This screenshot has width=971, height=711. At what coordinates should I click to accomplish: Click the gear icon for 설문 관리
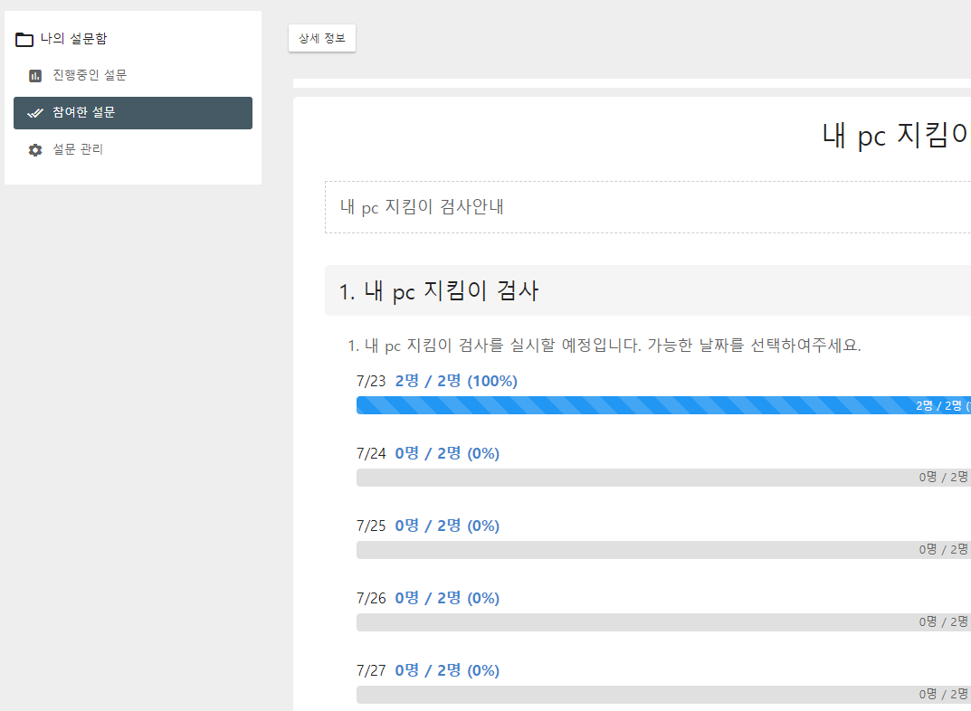click(35, 150)
